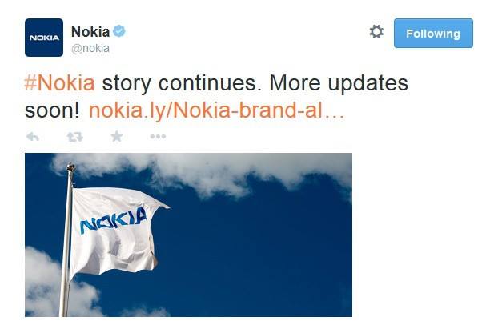Image resolution: width=482 pixels, height=329 pixels.
Task: Favorite the tweet with the star icon
Action: click(117, 137)
